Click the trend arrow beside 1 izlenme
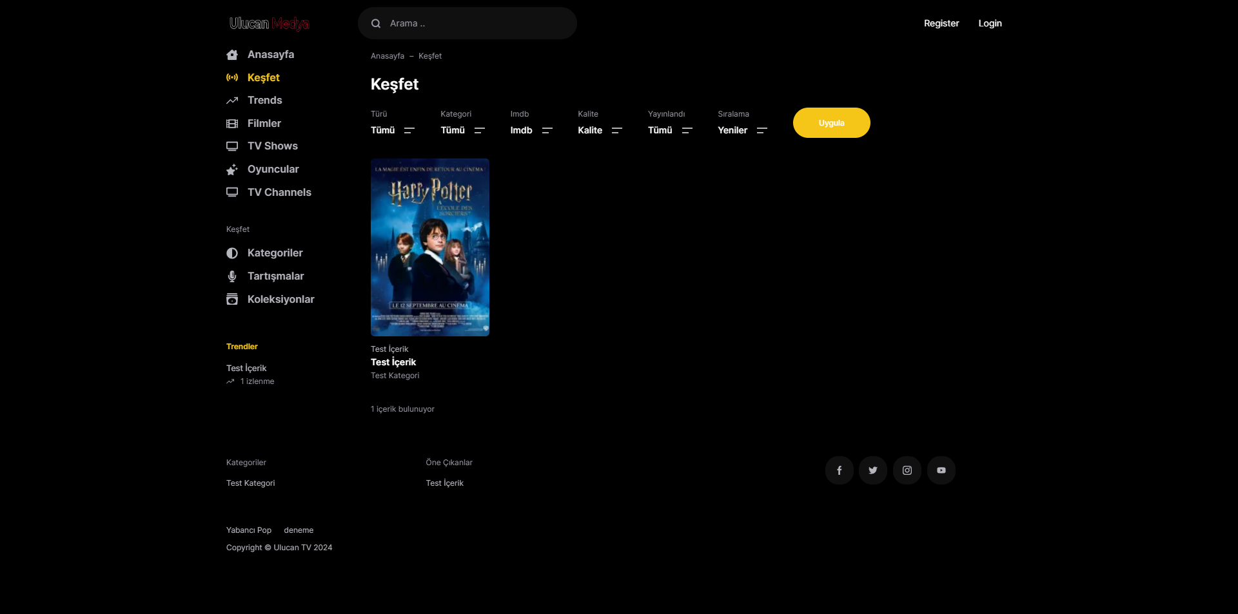The width and height of the screenshot is (1238, 614). click(230, 381)
